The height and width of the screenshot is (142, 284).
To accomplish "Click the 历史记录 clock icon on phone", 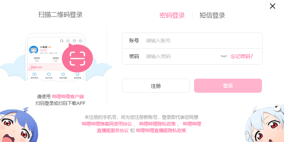I will pos(49,74).
